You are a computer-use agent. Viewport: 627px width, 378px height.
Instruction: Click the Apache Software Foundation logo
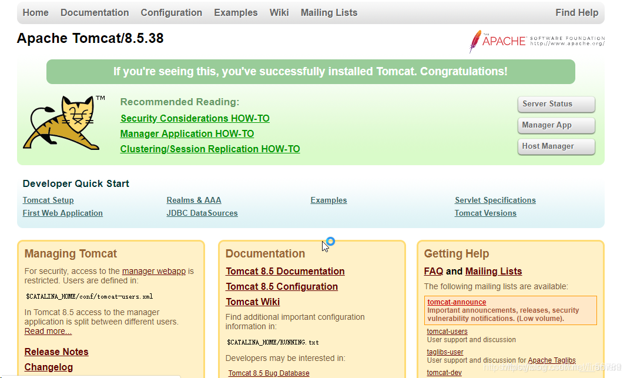coord(537,41)
